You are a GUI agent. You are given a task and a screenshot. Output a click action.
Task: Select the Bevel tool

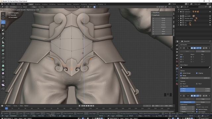click(x=3, y=54)
